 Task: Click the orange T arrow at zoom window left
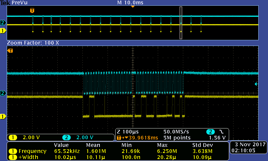click(x=10, y=50)
